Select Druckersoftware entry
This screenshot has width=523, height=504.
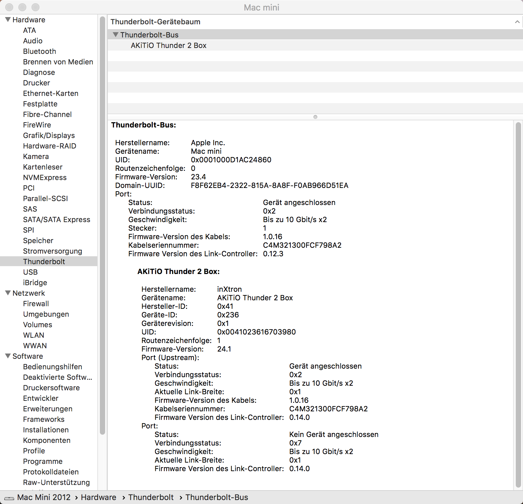click(x=51, y=388)
